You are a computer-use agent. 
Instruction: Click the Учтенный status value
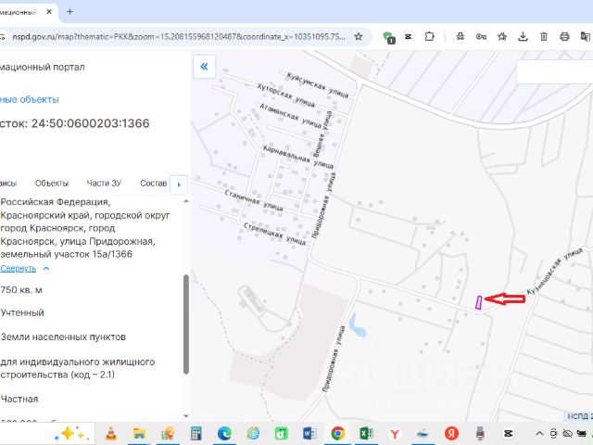(22, 312)
